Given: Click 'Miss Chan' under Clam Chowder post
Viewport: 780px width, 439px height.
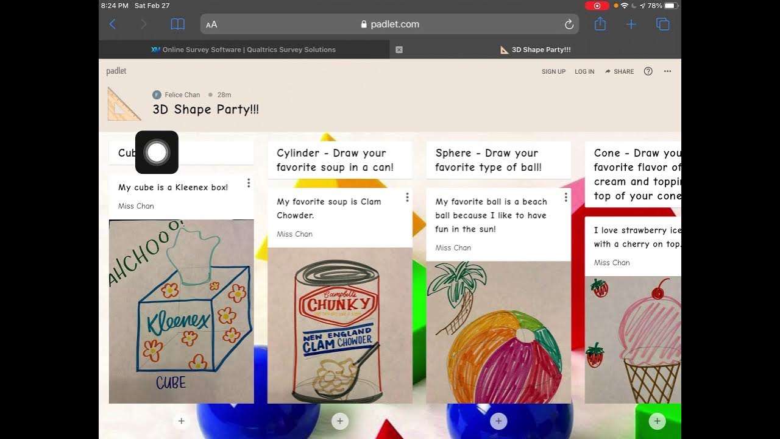Looking at the screenshot, I should pyautogui.click(x=294, y=234).
